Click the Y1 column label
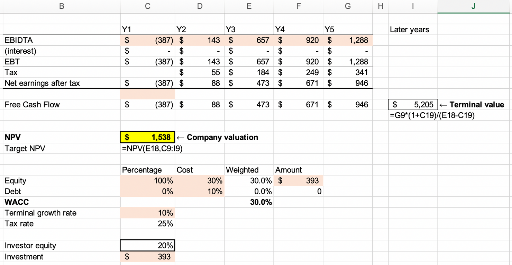Viewport: 512px width, 265px height. (127, 29)
